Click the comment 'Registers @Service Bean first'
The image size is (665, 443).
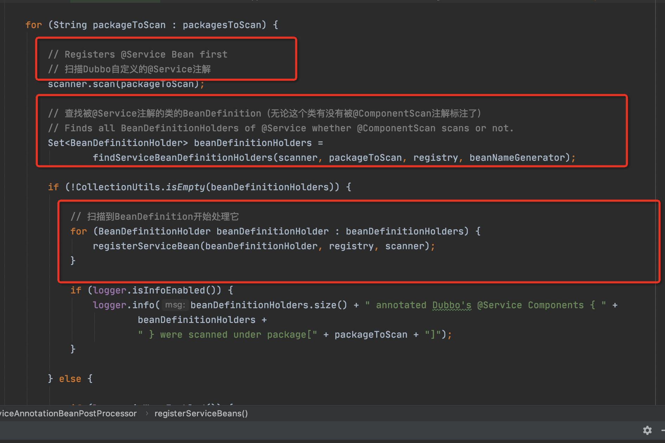[x=138, y=54]
